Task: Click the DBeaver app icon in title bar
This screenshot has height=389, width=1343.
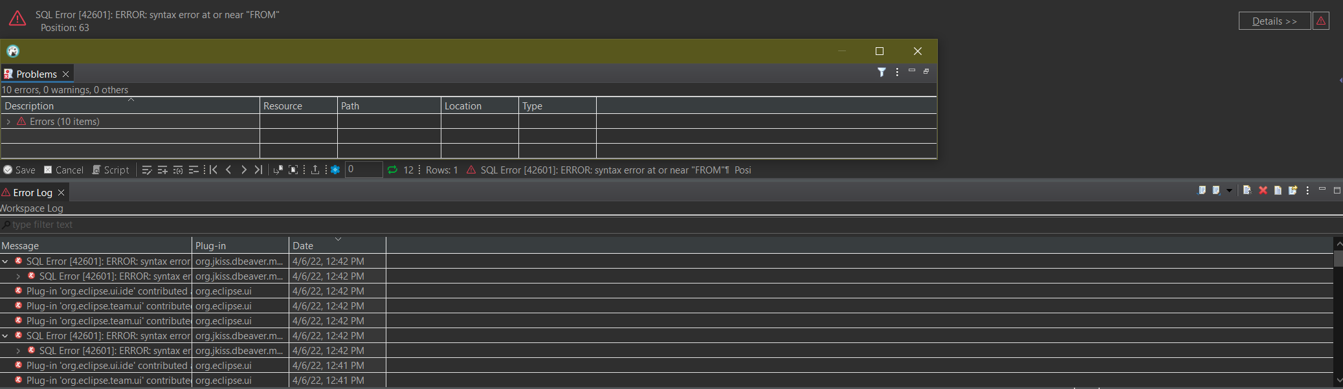Action: (x=13, y=51)
